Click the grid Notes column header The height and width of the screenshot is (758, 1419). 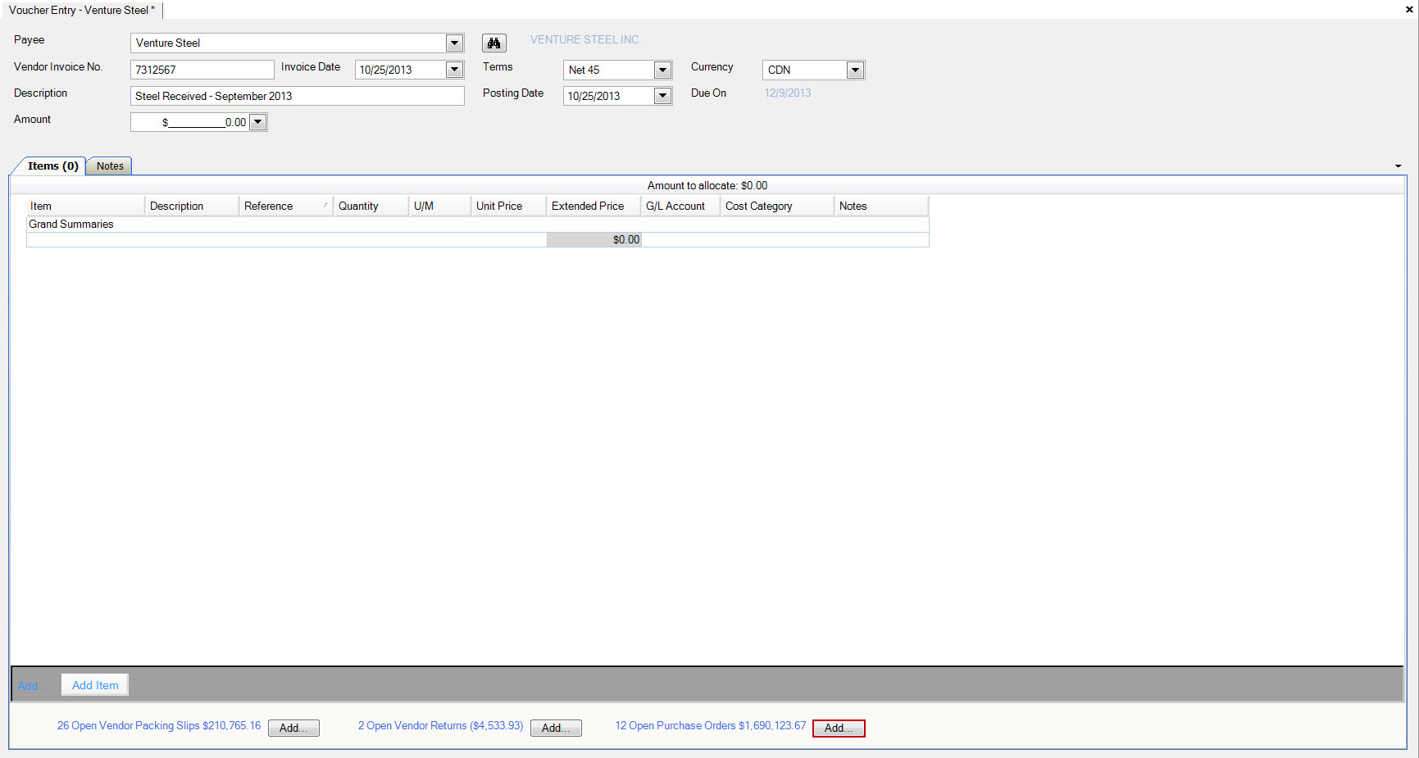tap(881, 206)
